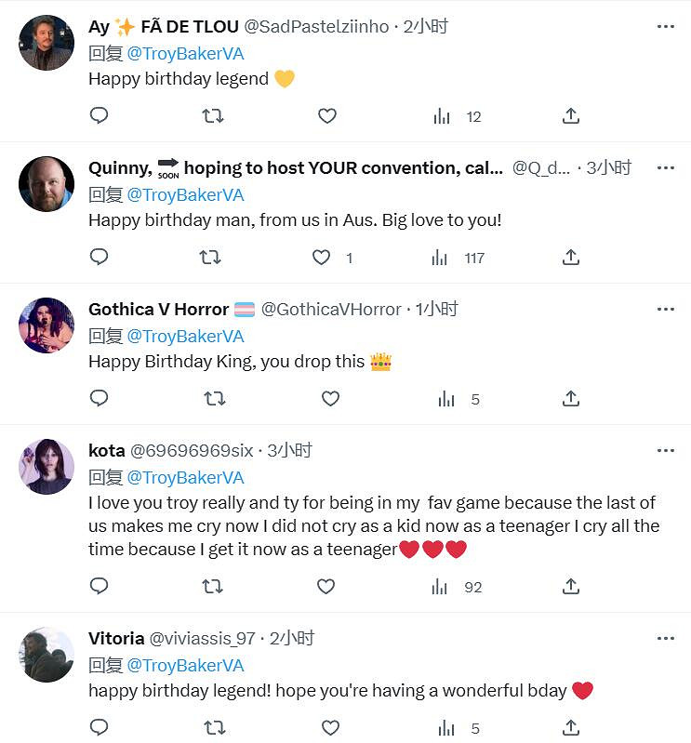The width and height of the screenshot is (691, 743).
Task: Open @TroyBakerVA mention in Gothica's reply
Action: point(185,336)
